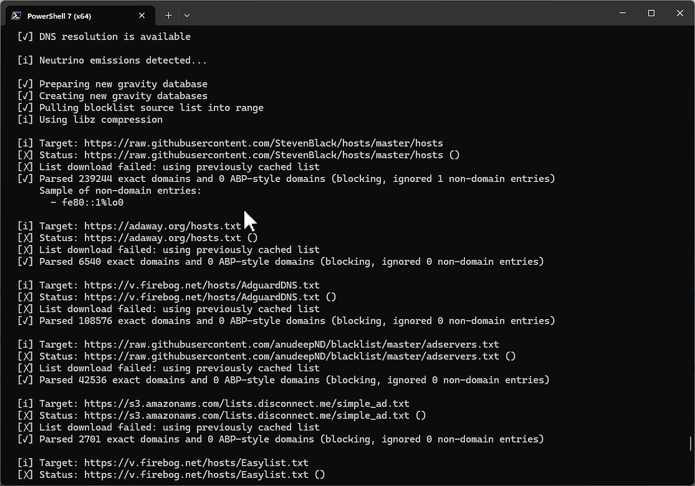Click the 'Using libz compression' status line
The image size is (695, 486).
pos(100,119)
